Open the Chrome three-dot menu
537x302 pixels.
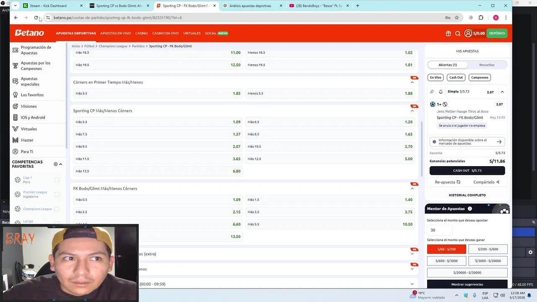click(506, 18)
